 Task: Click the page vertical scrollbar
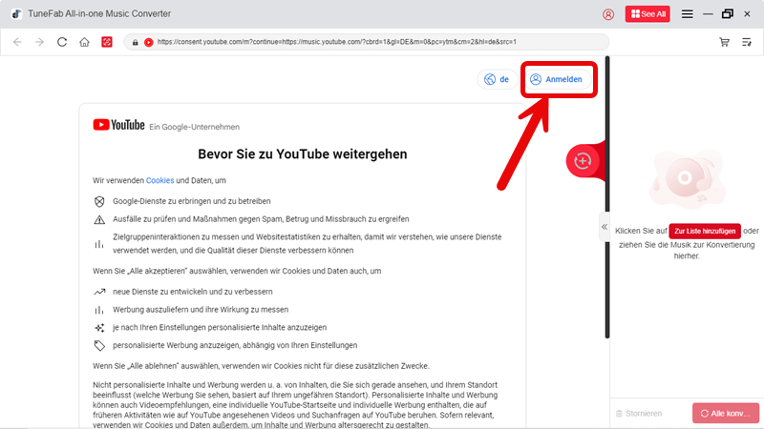[x=607, y=197]
